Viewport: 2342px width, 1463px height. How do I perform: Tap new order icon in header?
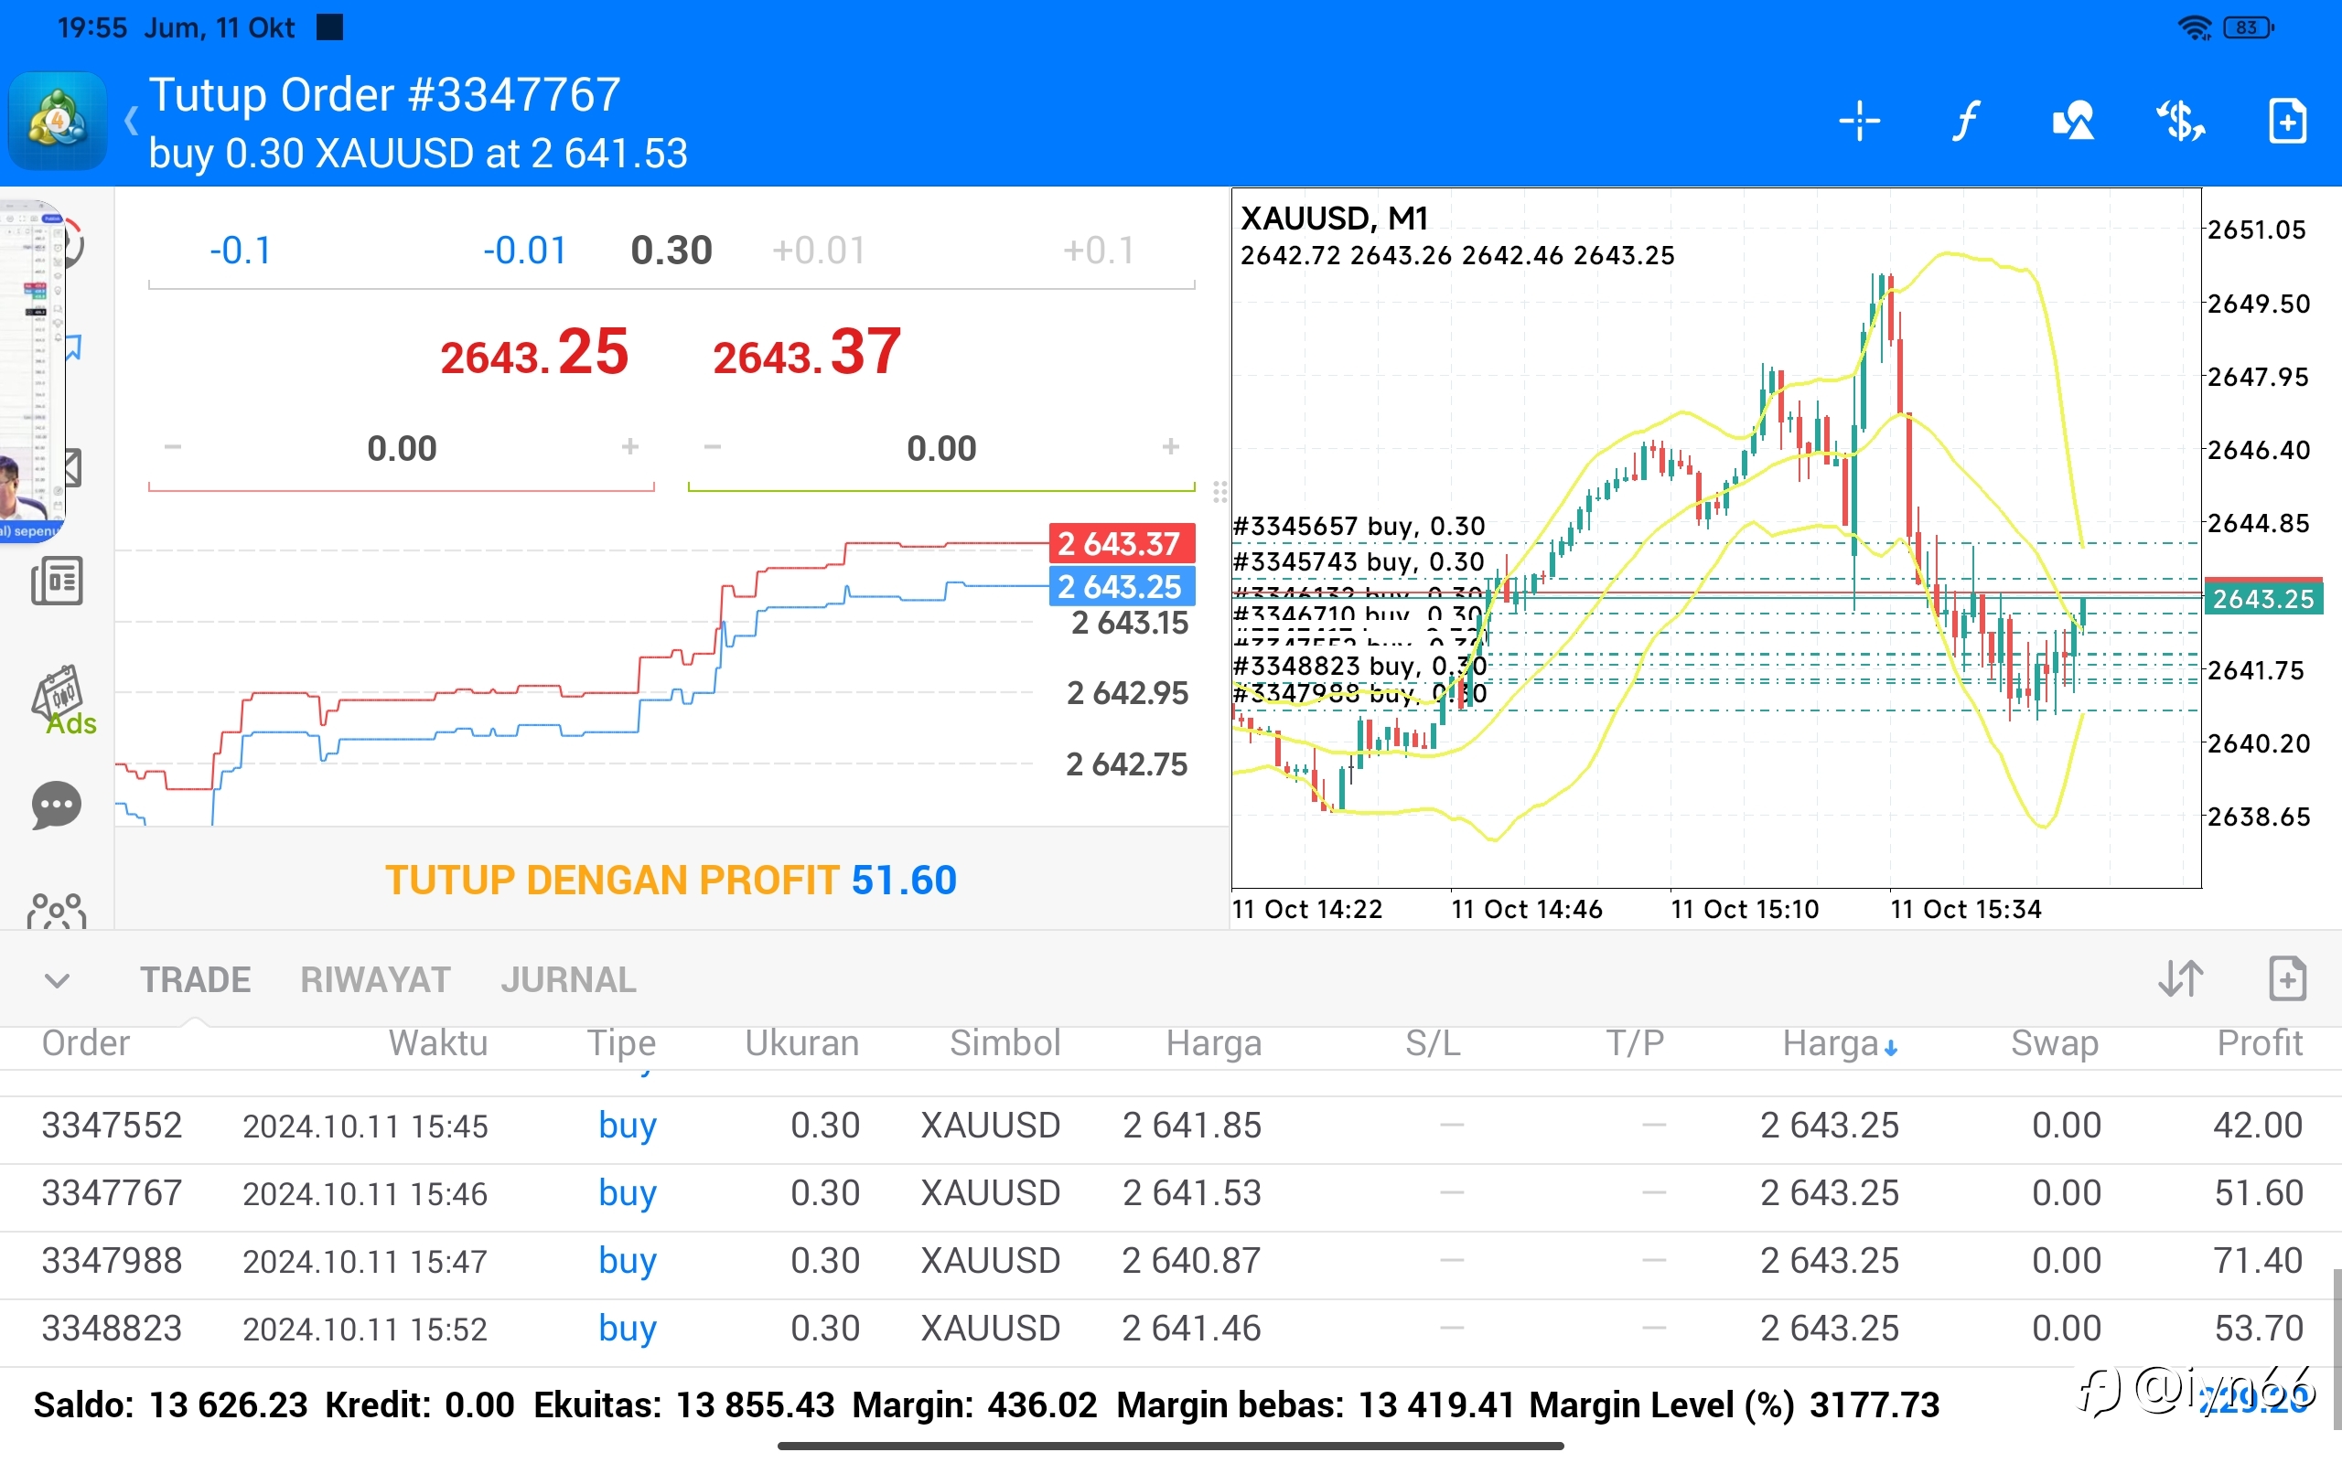[x=2288, y=122]
